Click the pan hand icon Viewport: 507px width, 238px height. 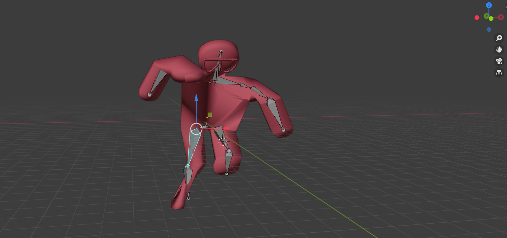tap(498, 49)
